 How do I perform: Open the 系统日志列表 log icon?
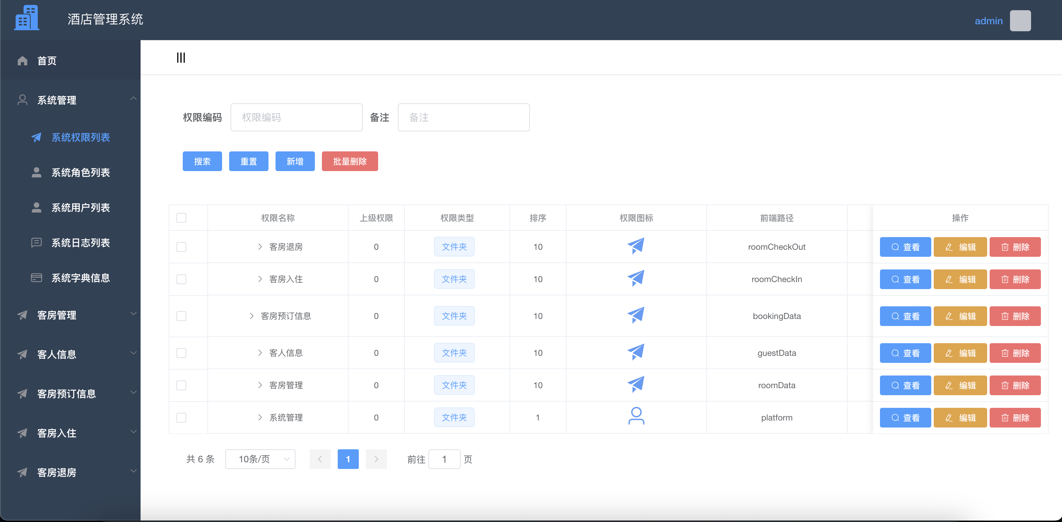pyautogui.click(x=36, y=242)
